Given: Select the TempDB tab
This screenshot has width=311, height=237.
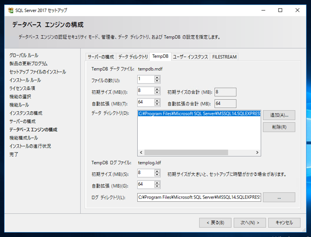Looking at the screenshot, I should tap(160, 56).
